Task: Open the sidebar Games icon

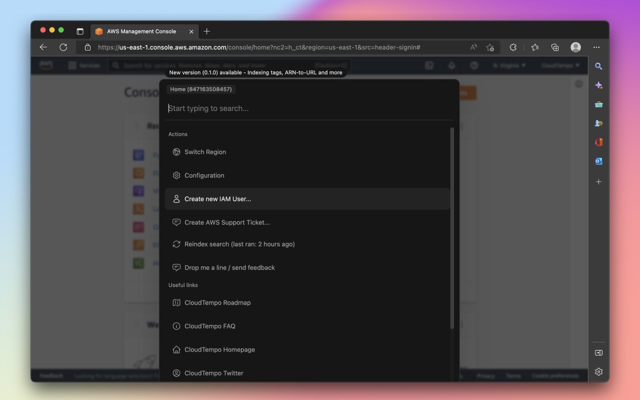Action: (598, 123)
